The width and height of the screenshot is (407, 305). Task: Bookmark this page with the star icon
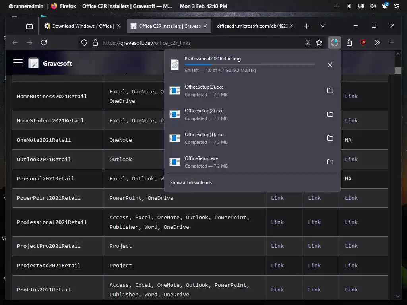tap(319, 42)
